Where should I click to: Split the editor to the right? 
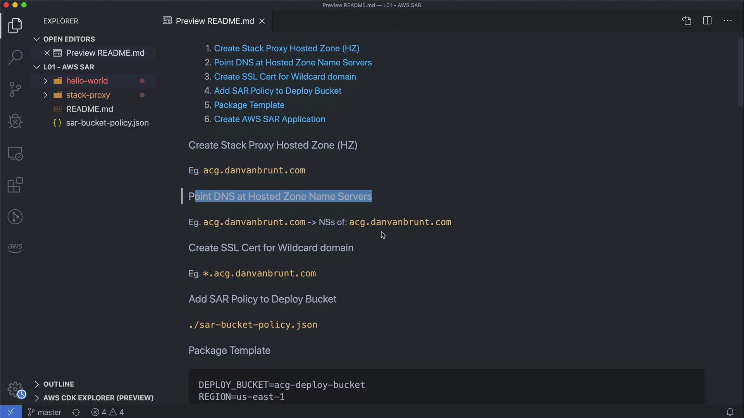click(707, 21)
